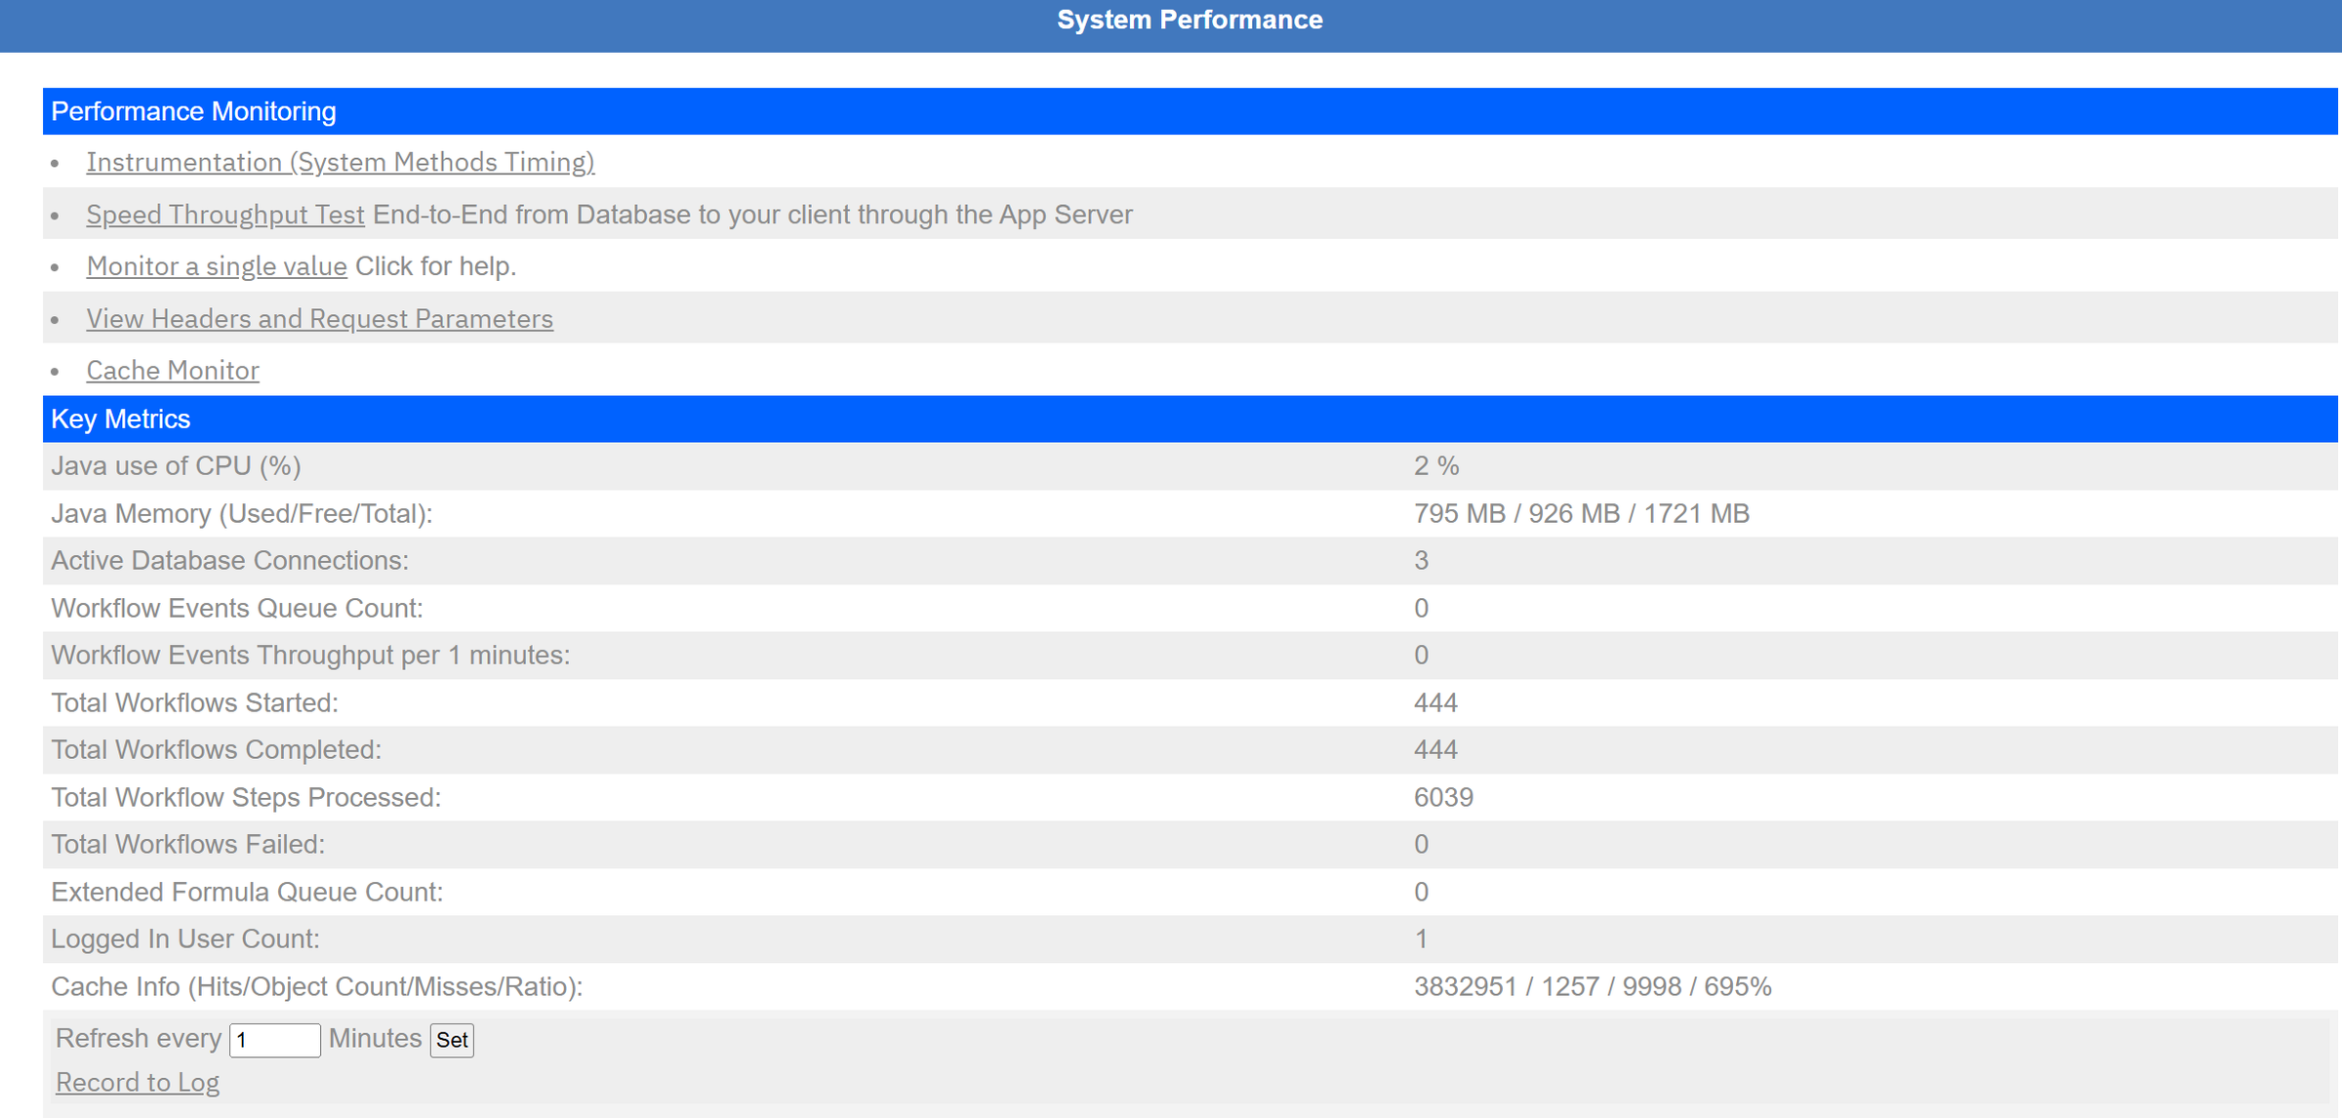Select the CPU value 2 %

(x=1436, y=466)
